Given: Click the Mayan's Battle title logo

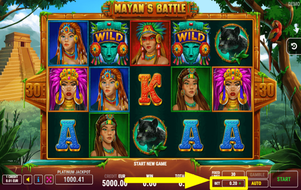Looking at the screenshot, I should point(150,9).
